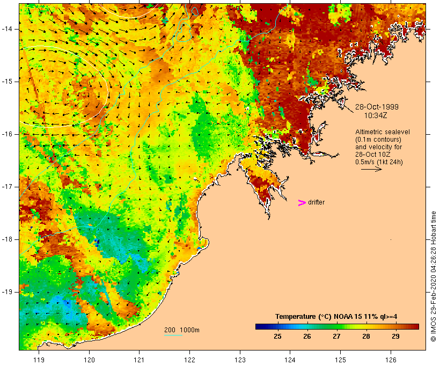Click the colorbar label '28'

point(366,336)
